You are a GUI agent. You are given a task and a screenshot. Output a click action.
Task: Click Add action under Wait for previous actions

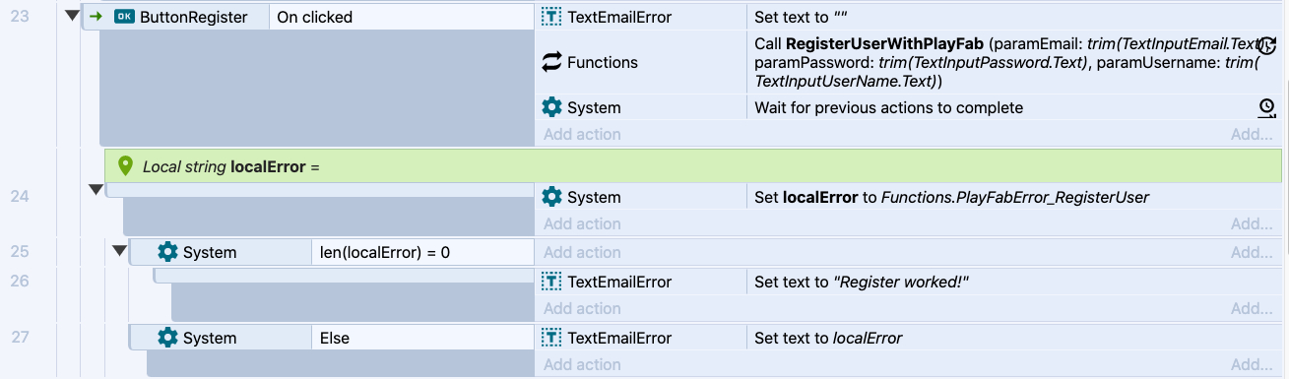(582, 134)
